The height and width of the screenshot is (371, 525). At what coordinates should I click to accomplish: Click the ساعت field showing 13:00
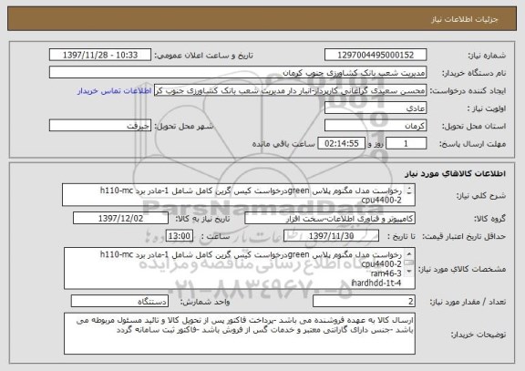pos(180,236)
